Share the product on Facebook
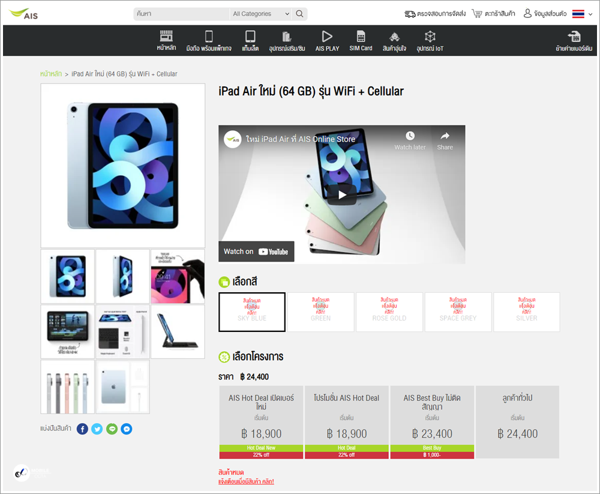This screenshot has width=600, height=494. point(82,429)
